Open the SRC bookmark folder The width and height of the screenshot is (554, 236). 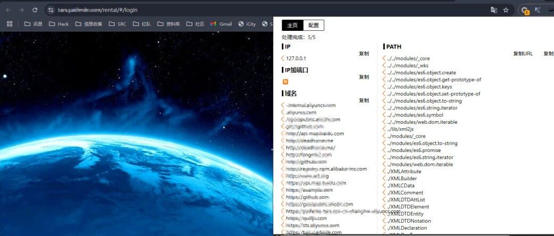tap(117, 24)
